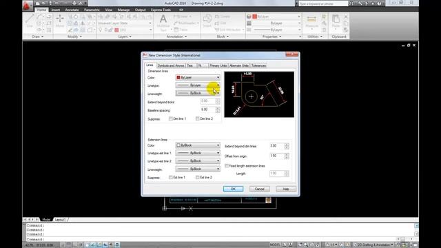Open dimension lines Color dropdown
The height and width of the screenshot is (248, 441).
pyautogui.click(x=198, y=77)
